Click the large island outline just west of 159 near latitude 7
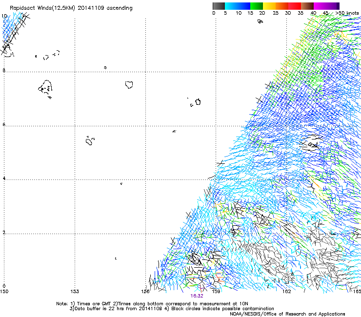This screenshot has width=361, height=317. point(198,102)
